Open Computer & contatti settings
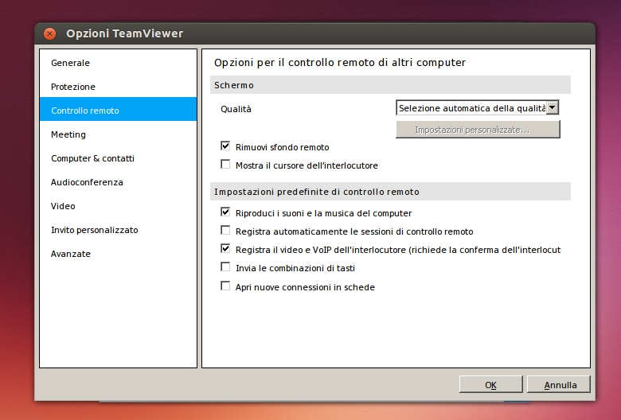 (118, 158)
